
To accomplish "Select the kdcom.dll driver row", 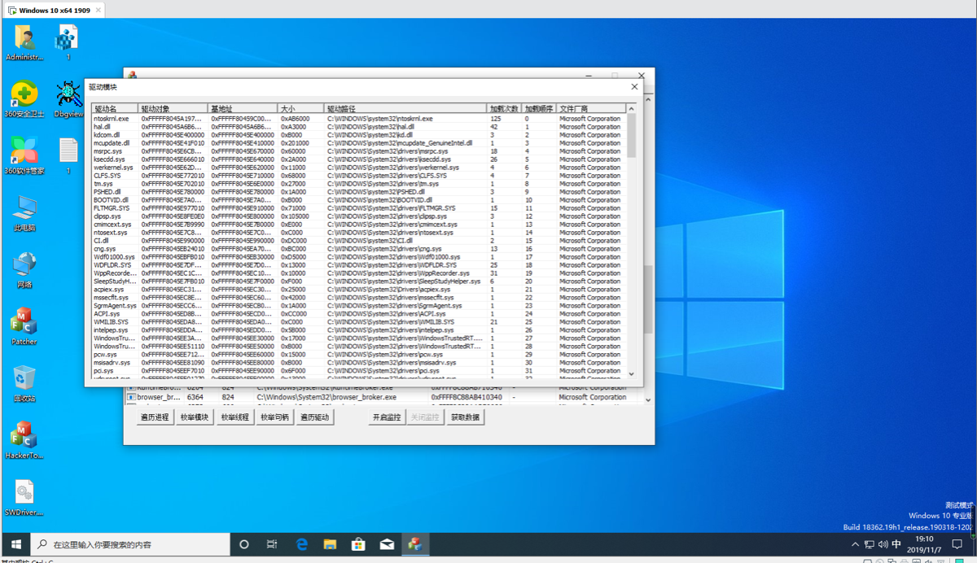I will (358, 135).
